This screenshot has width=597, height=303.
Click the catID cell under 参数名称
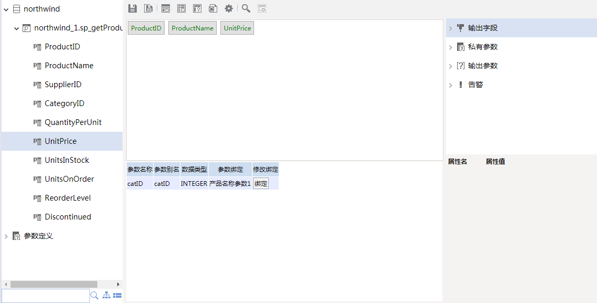click(x=140, y=184)
